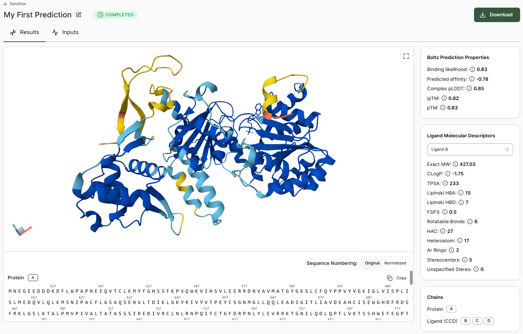This screenshot has height=334, width=523.
Task: Show info icon for Exact MW
Action: (x=455, y=164)
